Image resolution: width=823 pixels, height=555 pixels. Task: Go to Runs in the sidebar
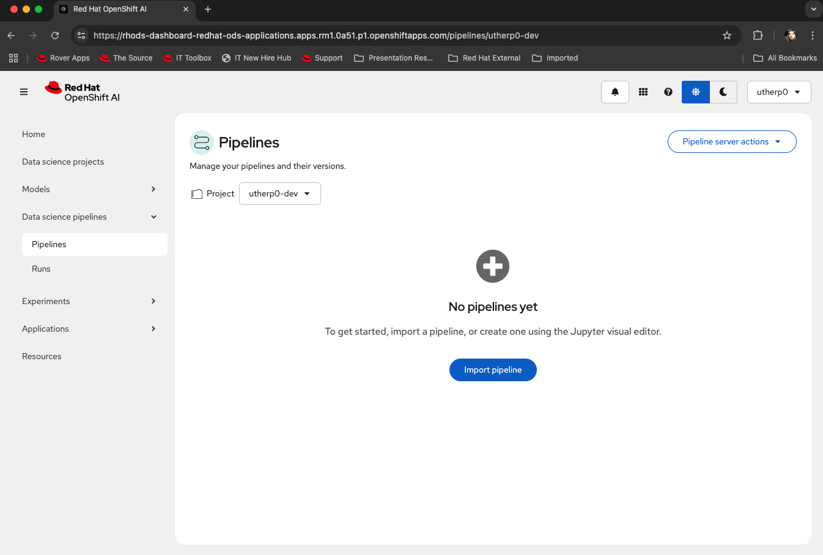(x=41, y=269)
